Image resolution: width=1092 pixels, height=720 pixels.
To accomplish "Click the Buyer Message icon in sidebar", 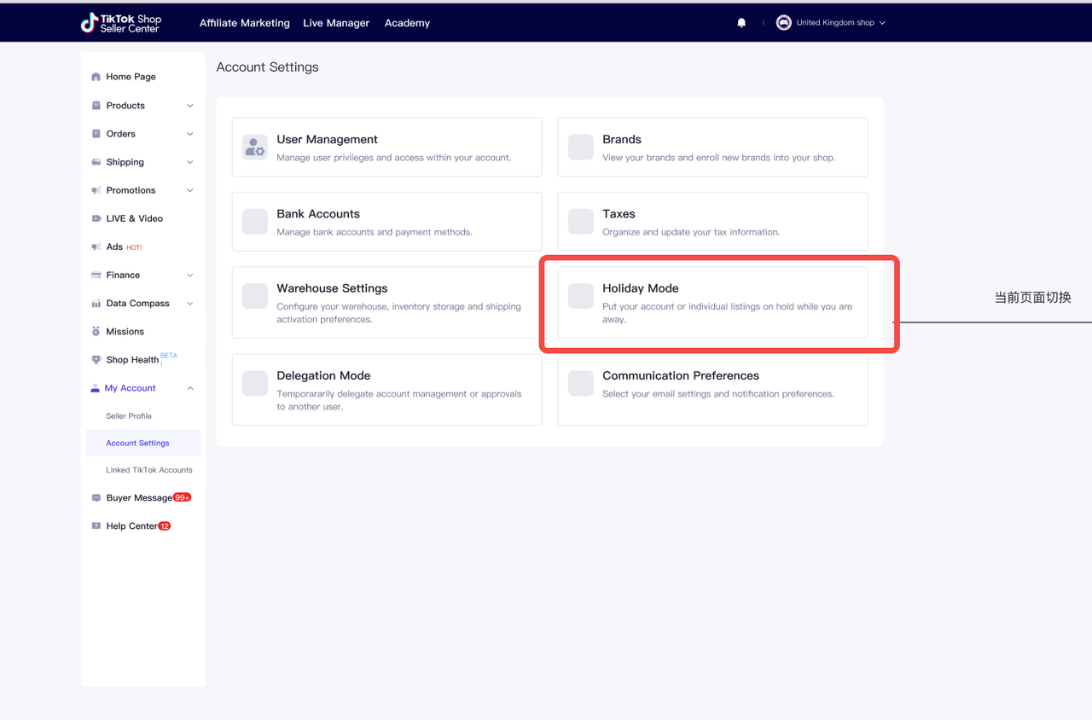I will pyautogui.click(x=96, y=498).
